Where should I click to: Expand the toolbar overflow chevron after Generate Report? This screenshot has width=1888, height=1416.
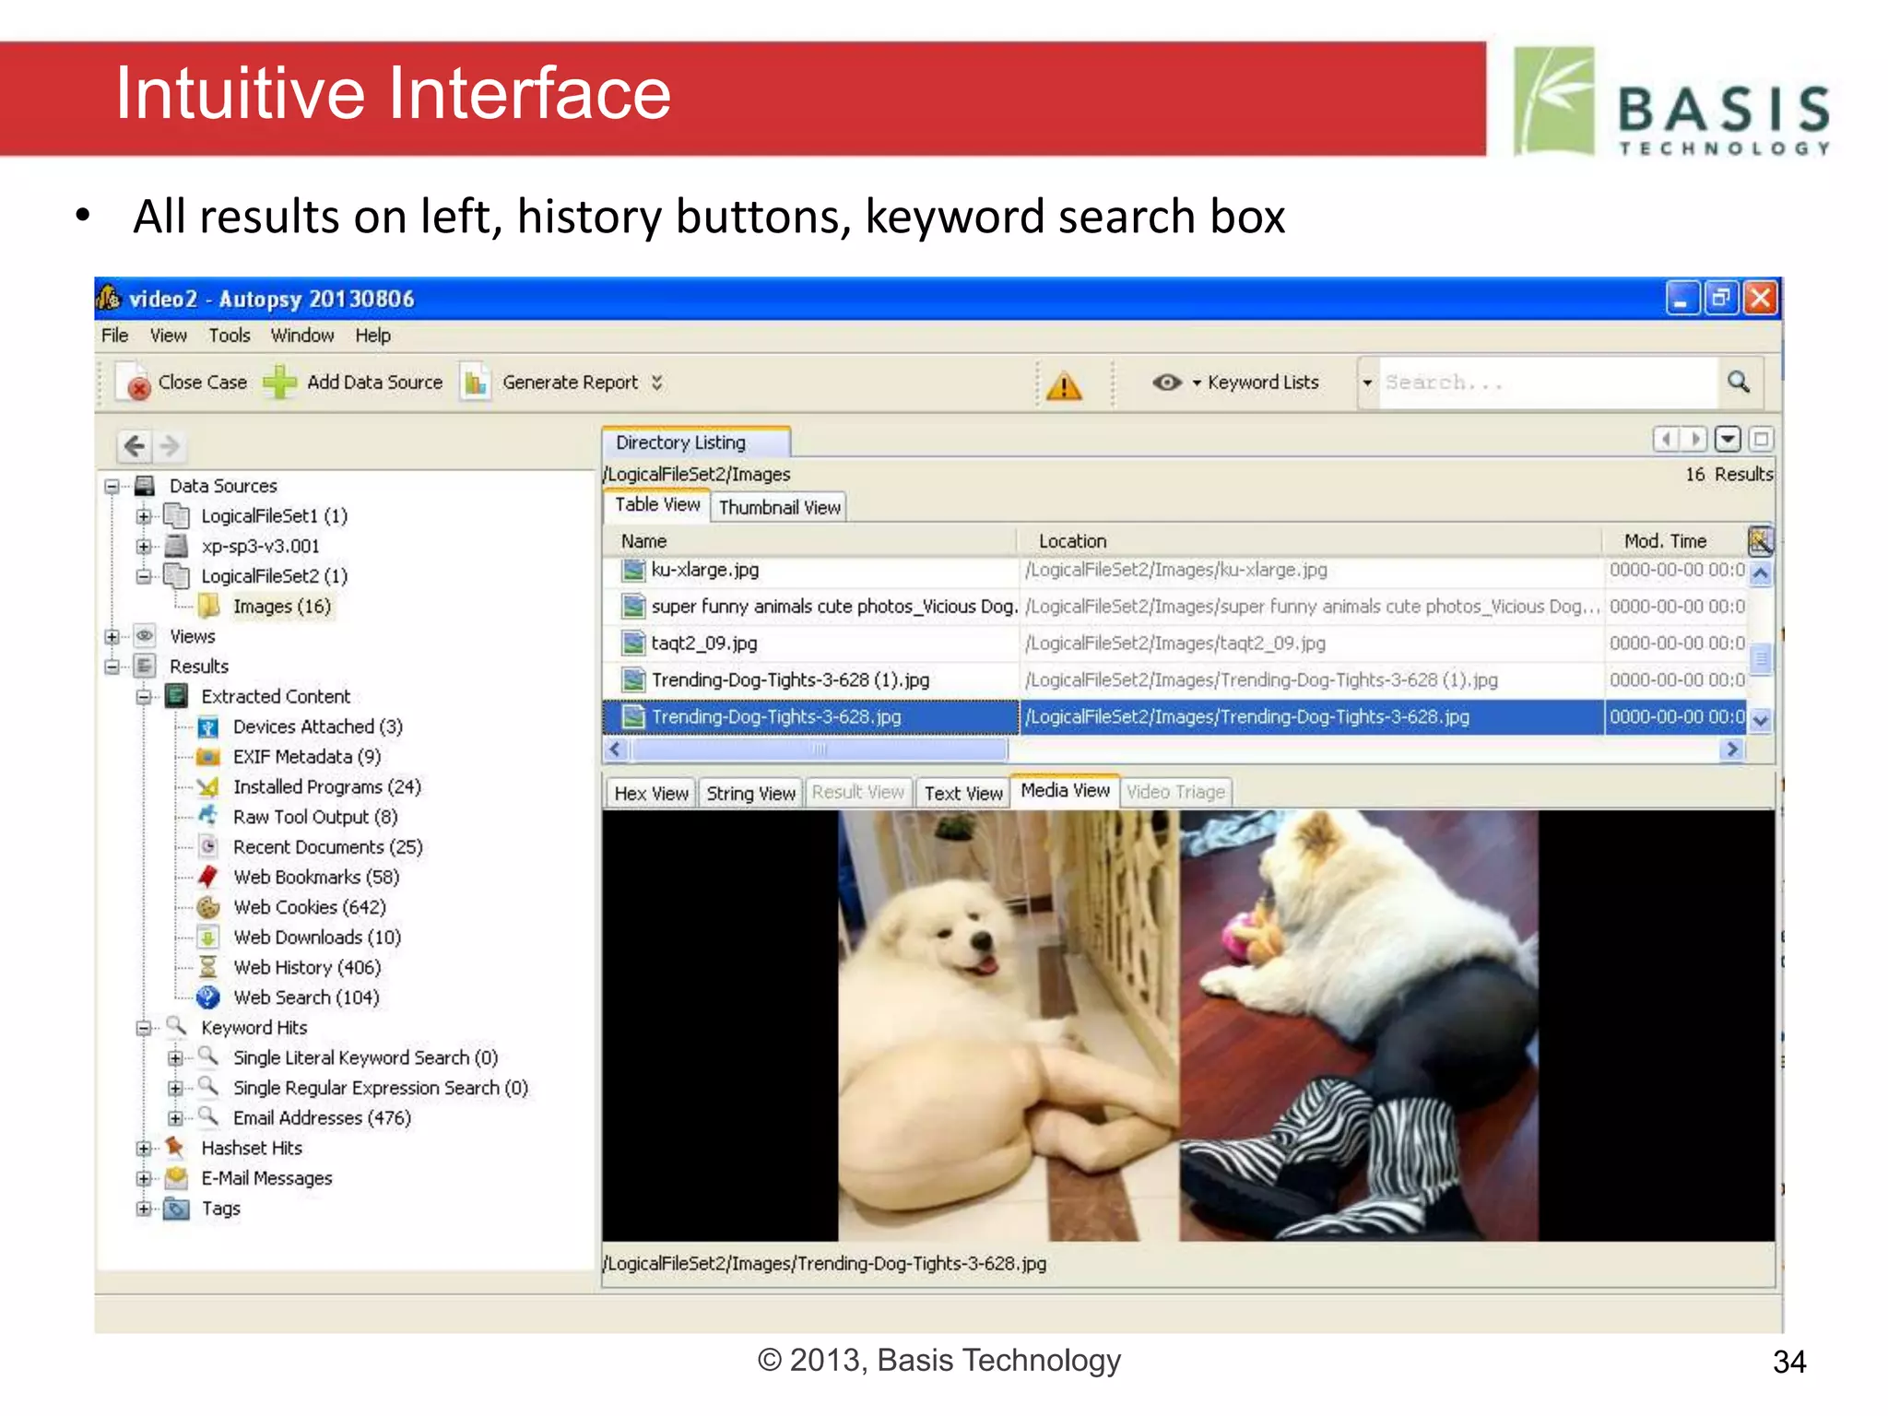[656, 383]
